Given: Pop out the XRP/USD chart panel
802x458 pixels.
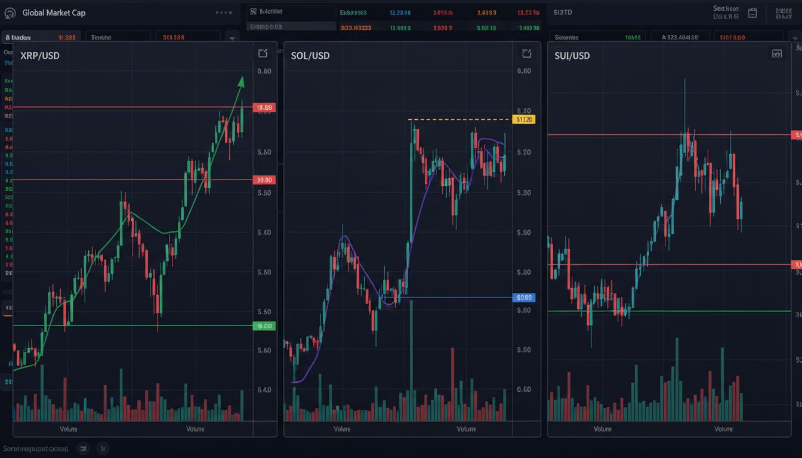Looking at the screenshot, I should (x=263, y=54).
